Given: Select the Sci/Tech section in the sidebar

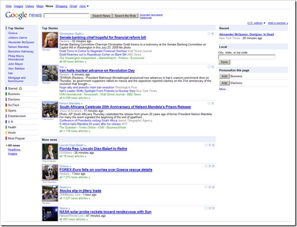Looking at the screenshot, I should (14, 105).
